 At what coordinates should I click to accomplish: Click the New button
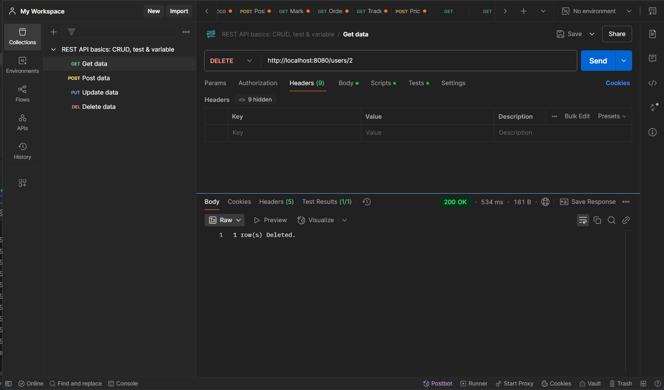point(154,11)
